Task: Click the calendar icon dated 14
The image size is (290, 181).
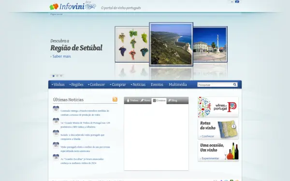Action: click(56, 133)
